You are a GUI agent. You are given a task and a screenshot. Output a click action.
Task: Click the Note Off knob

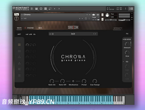click(62, 81)
